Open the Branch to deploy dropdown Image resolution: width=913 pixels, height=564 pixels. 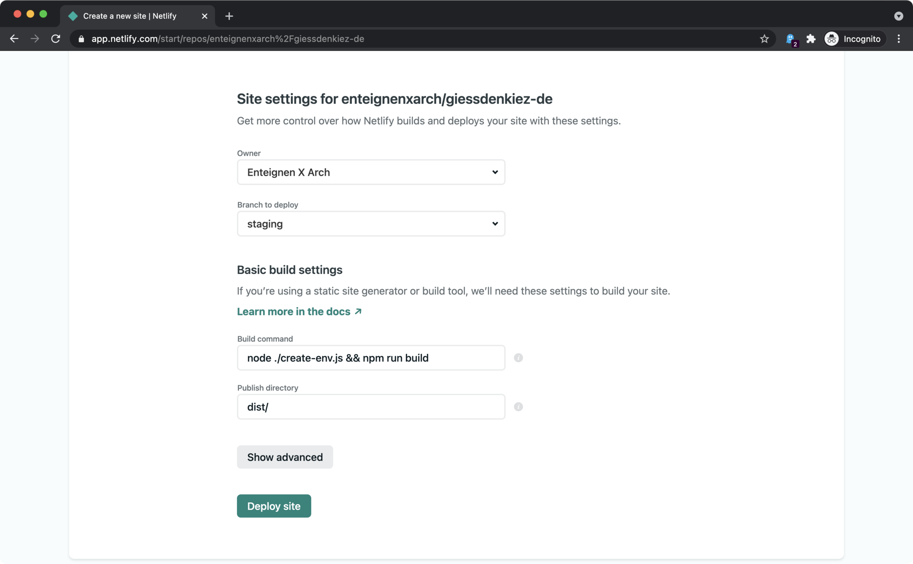tap(371, 224)
